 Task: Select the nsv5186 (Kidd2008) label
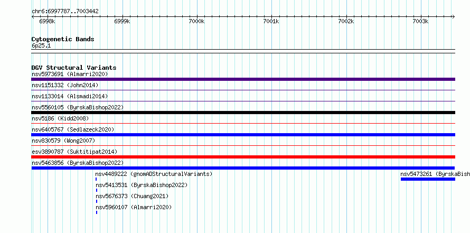[60, 118]
